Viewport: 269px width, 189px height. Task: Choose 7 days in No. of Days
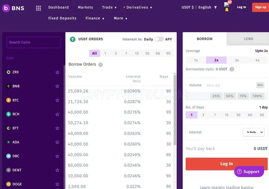pyautogui.click(x=215, y=115)
